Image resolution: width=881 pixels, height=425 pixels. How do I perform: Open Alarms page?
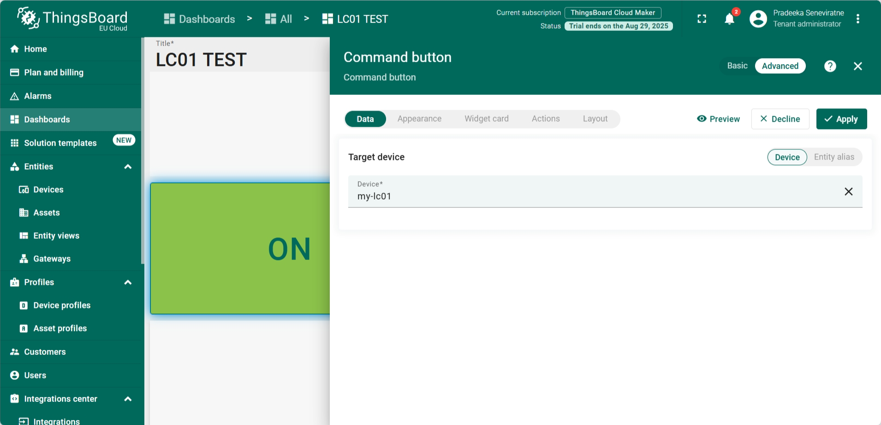click(x=71, y=96)
